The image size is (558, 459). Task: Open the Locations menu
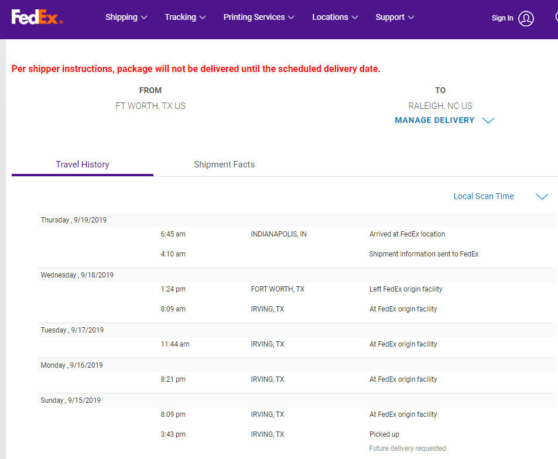pyautogui.click(x=335, y=17)
